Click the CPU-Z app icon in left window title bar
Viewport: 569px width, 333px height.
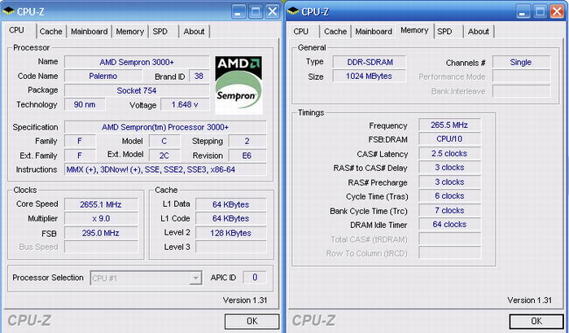click(8, 11)
